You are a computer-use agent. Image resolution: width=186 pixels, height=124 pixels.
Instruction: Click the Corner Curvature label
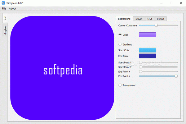click(127, 25)
